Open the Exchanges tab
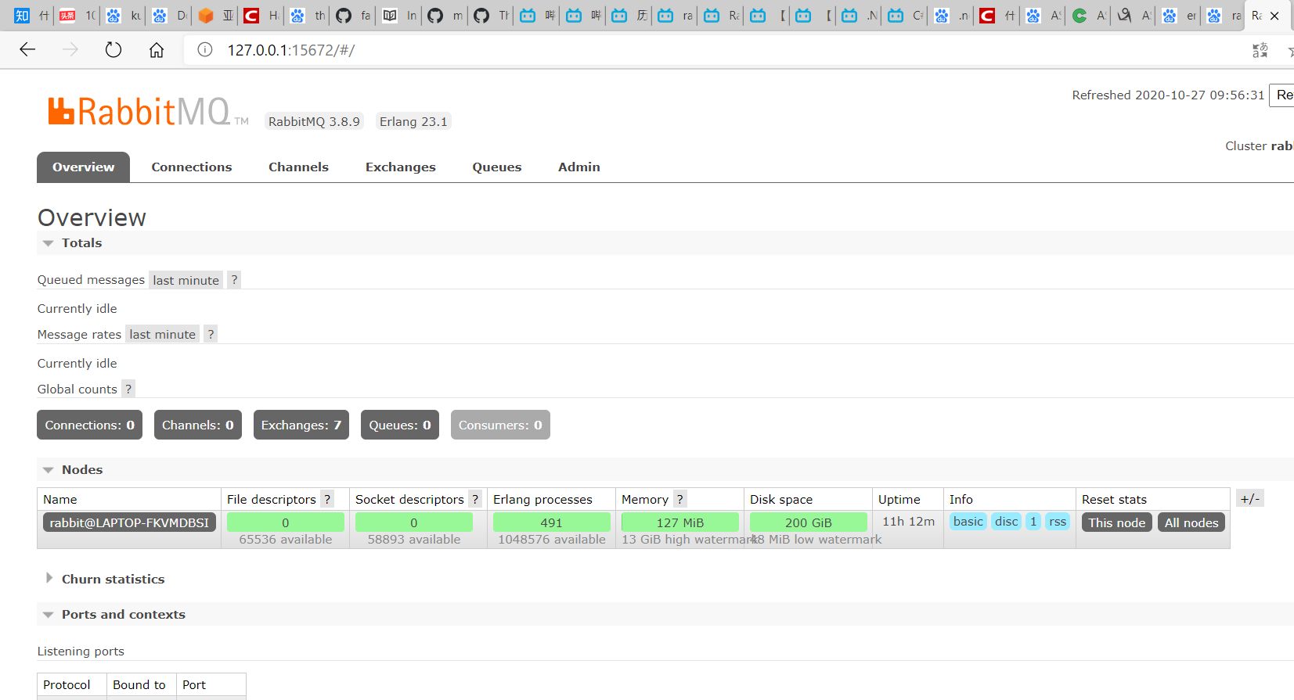This screenshot has width=1294, height=700. click(x=401, y=167)
